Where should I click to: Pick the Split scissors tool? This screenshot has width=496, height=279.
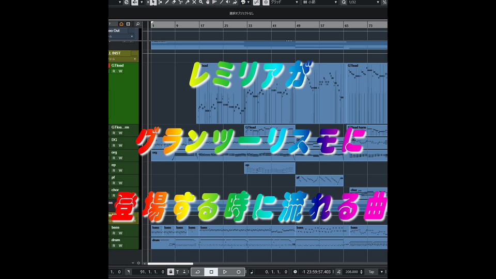coord(180,3)
